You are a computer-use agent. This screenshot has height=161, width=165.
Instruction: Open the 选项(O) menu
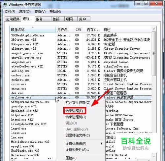(25, 12)
